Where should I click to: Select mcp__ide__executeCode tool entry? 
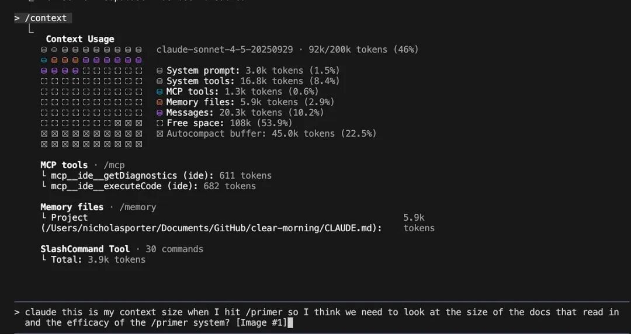pyautogui.click(x=148, y=186)
